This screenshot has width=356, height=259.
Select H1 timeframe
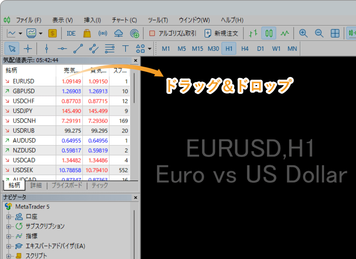coord(229,48)
